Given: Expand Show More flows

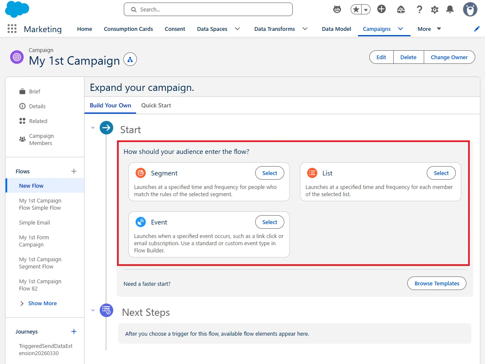Looking at the screenshot, I should tap(38, 304).
